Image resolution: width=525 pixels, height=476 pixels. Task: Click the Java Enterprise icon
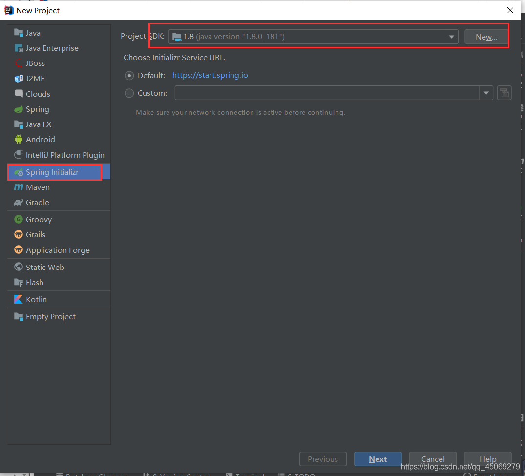19,48
